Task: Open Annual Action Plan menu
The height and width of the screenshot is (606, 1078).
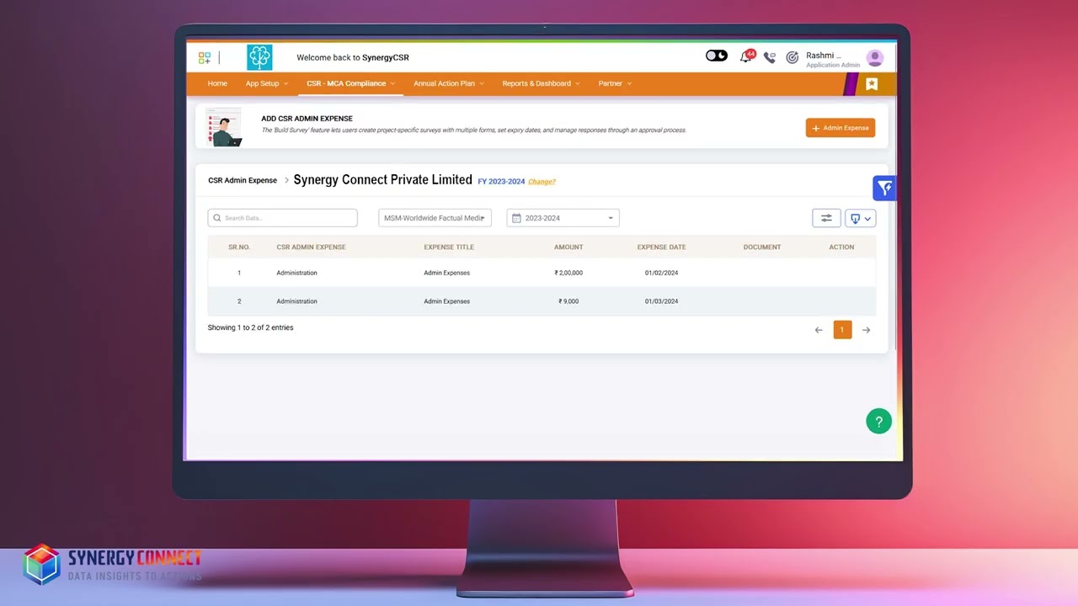Action: (448, 83)
